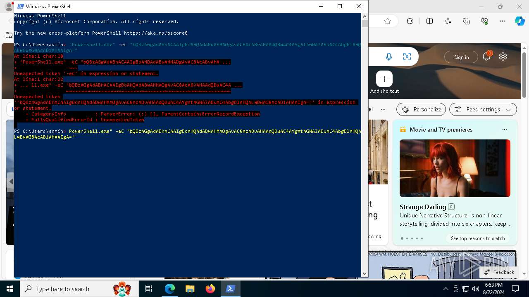Toggle Edge split screen view
Viewport: 529px width, 297px height.
(x=429, y=21)
